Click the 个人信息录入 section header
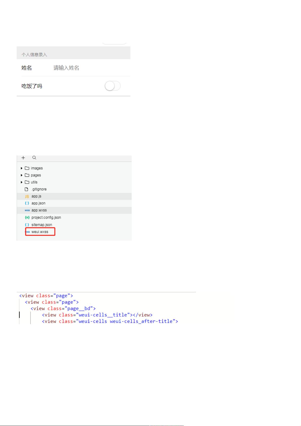Screen dimensions: 301x426 click(x=34, y=55)
